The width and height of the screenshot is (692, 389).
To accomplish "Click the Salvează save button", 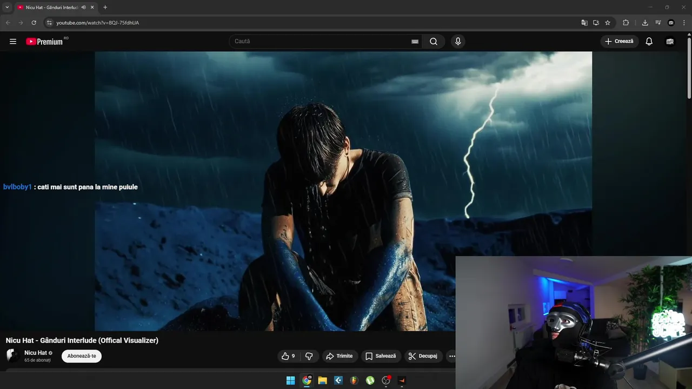I will click(x=381, y=356).
